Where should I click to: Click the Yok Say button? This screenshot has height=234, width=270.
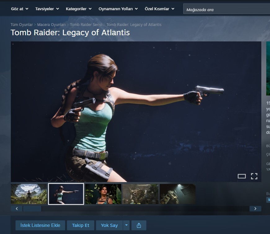[109, 225]
